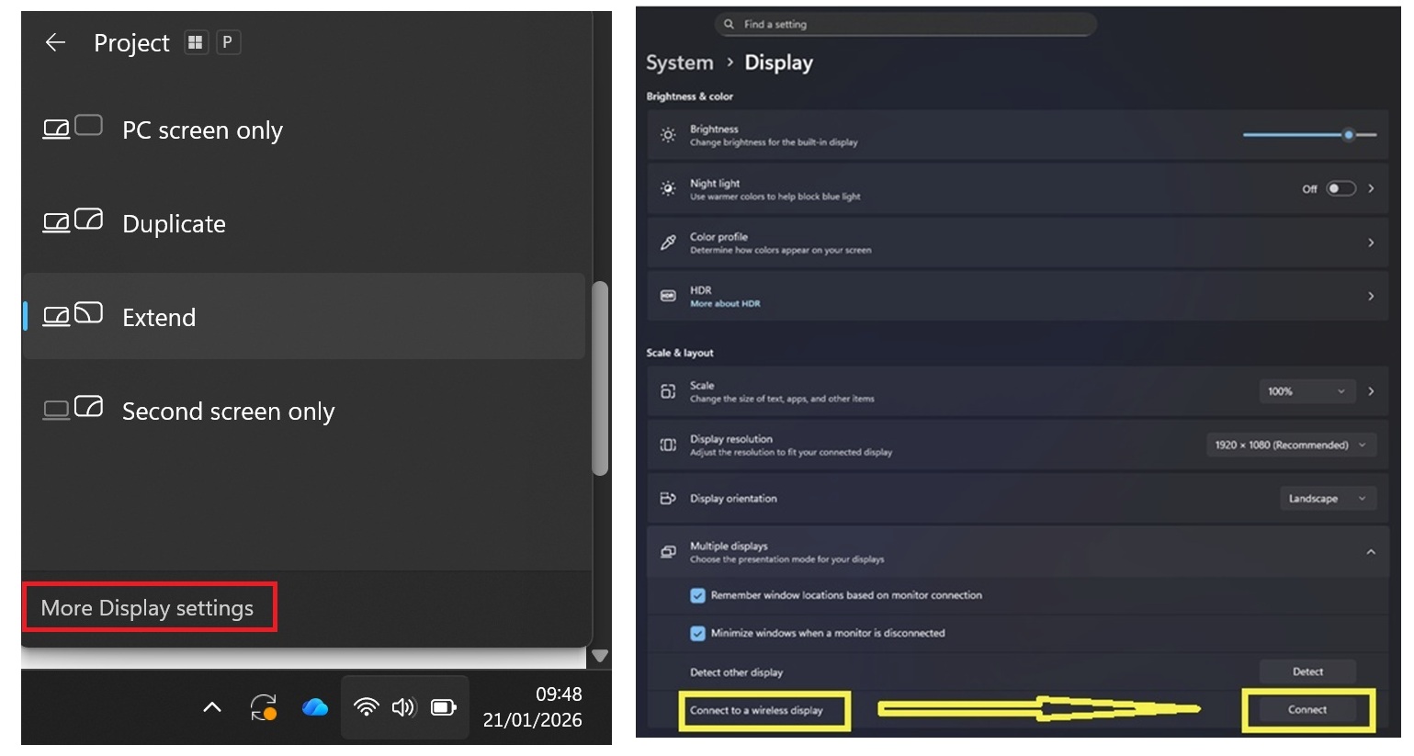Click the Night light icon

(x=669, y=188)
